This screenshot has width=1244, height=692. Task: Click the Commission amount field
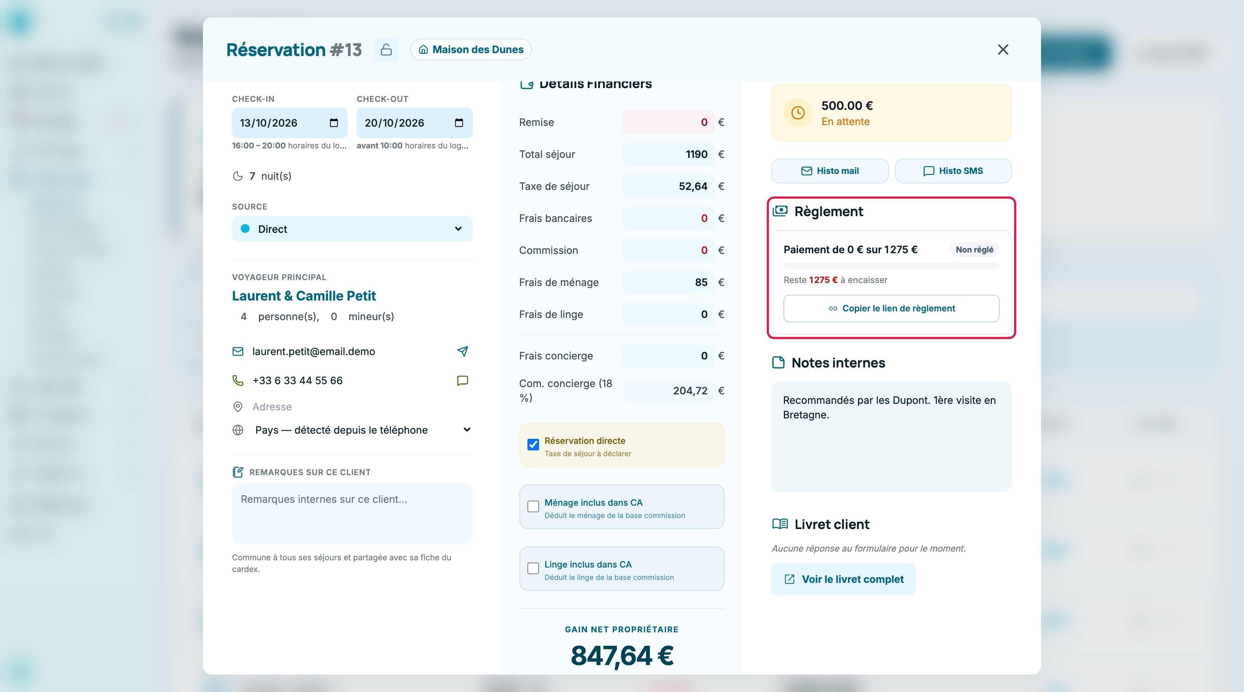tap(668, 250)
